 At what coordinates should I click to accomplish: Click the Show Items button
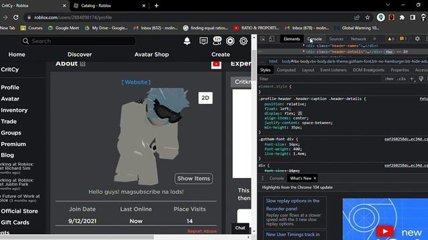coord(193,179)
